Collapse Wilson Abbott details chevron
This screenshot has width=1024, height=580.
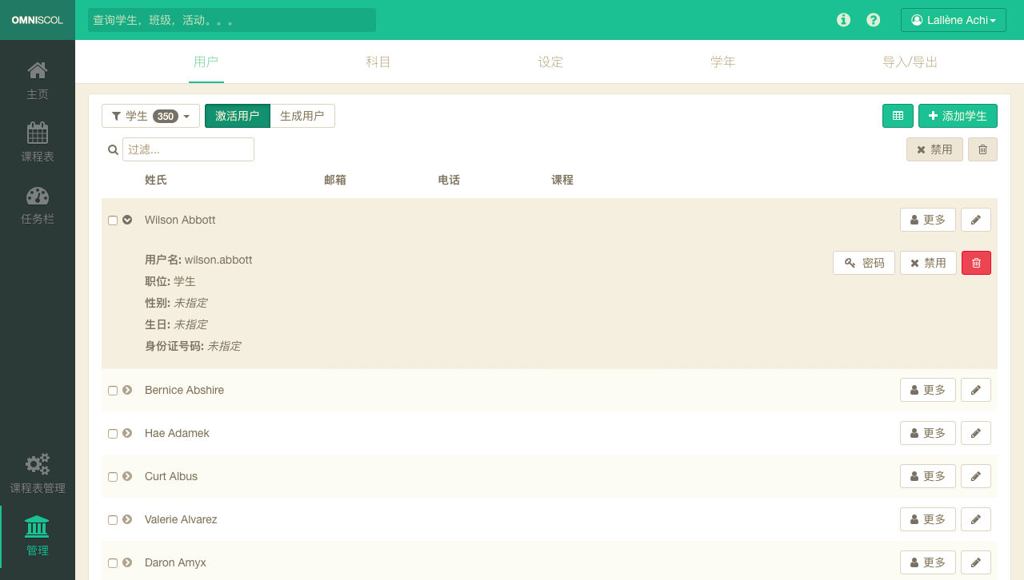click(x=127, y=220)
